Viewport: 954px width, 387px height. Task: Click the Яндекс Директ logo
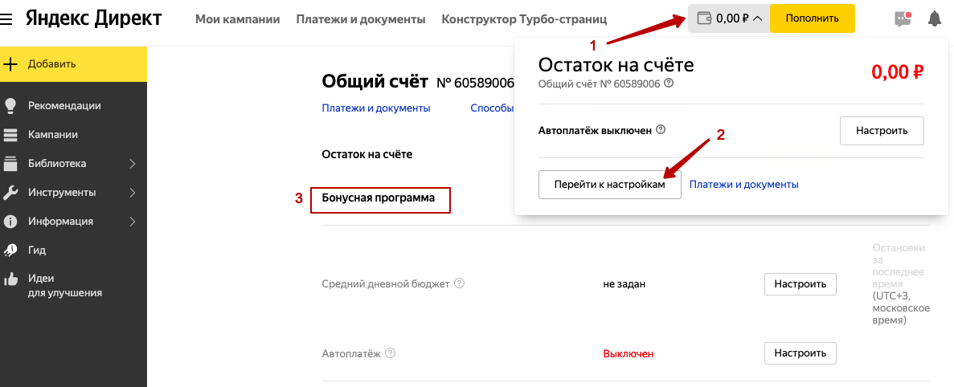pyautogui.click(x=94, y=18)
